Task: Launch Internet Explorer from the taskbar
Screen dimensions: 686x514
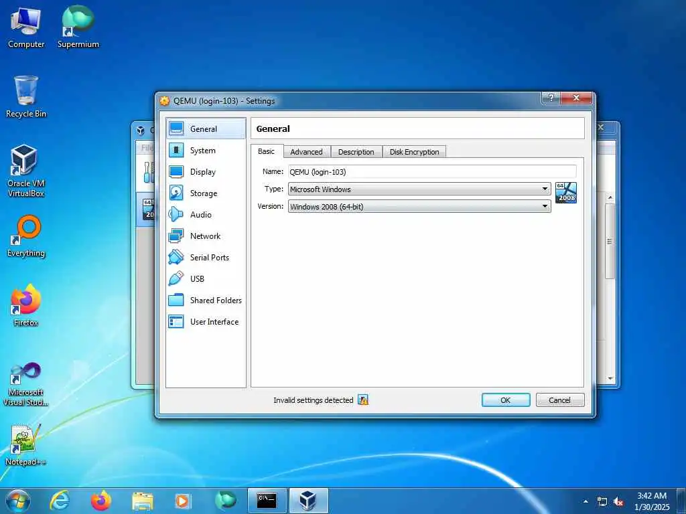Action: 60,501
